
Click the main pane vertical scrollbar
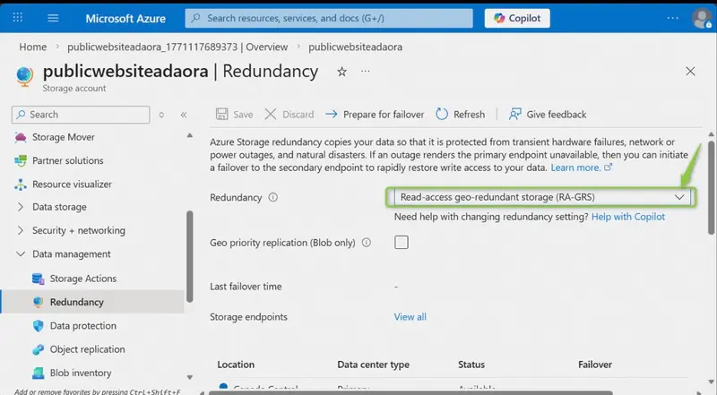tap(711, 188)
